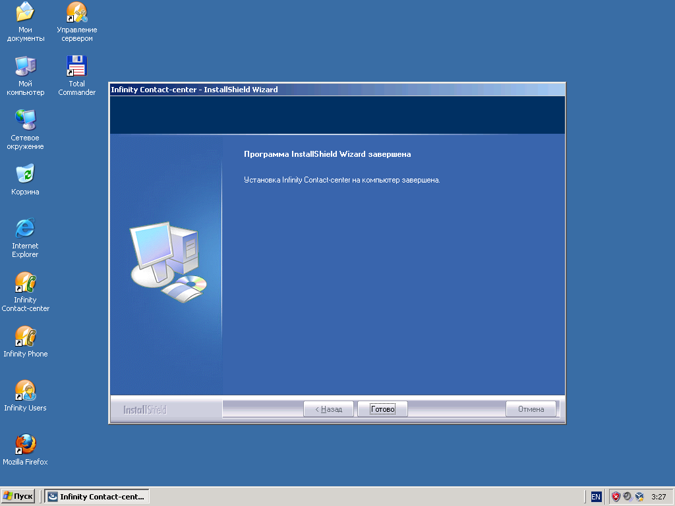Click the Internet Explorer desktop icon

click(25, 228)
